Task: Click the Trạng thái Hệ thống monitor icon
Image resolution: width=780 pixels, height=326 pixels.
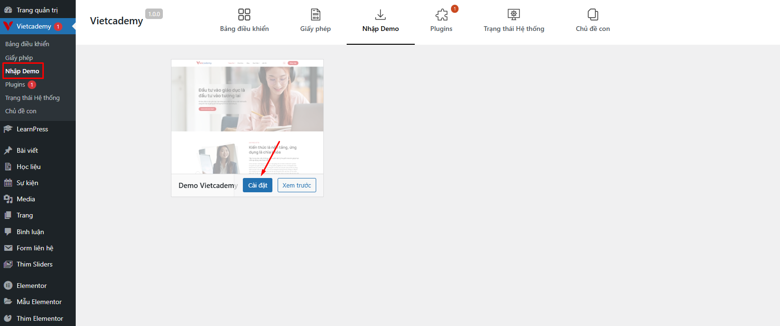Action: 514,14
